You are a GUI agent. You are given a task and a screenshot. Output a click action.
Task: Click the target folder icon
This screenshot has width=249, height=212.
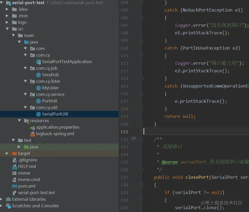point(14,153)
